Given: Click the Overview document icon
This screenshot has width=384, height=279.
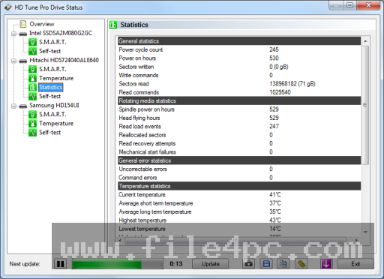Looking at the screenshot, I should tap(23, 24).
